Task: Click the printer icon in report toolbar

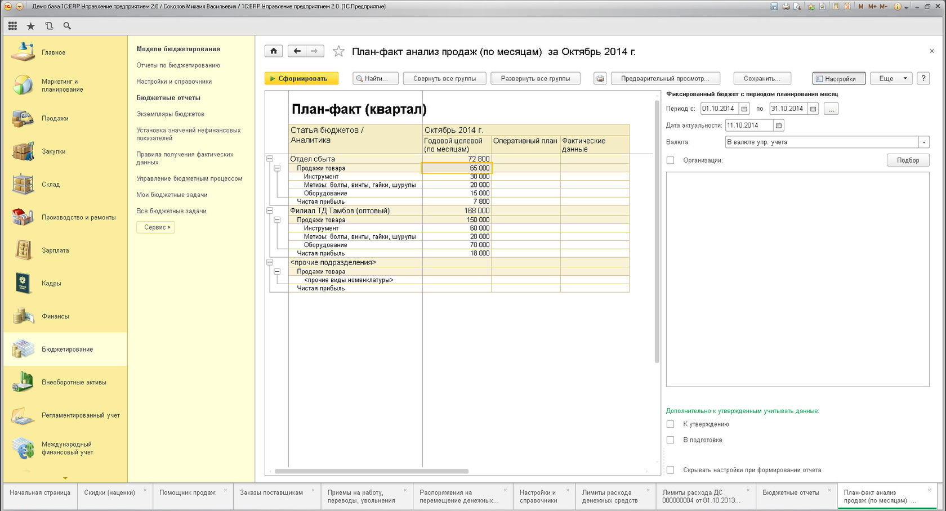Action: pyautogui.click(x=600, y=79)
